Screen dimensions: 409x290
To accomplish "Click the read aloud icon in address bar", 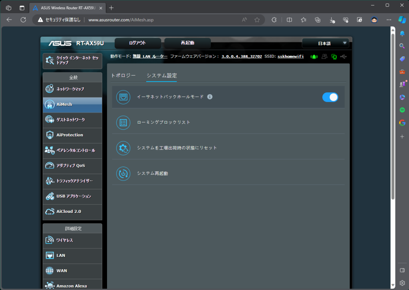I will tap(244, 20).
